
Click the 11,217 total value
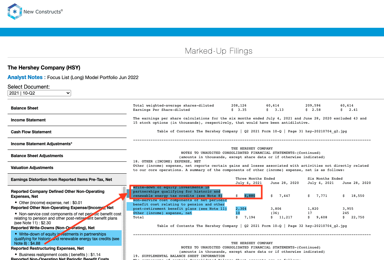click(286, 217)
